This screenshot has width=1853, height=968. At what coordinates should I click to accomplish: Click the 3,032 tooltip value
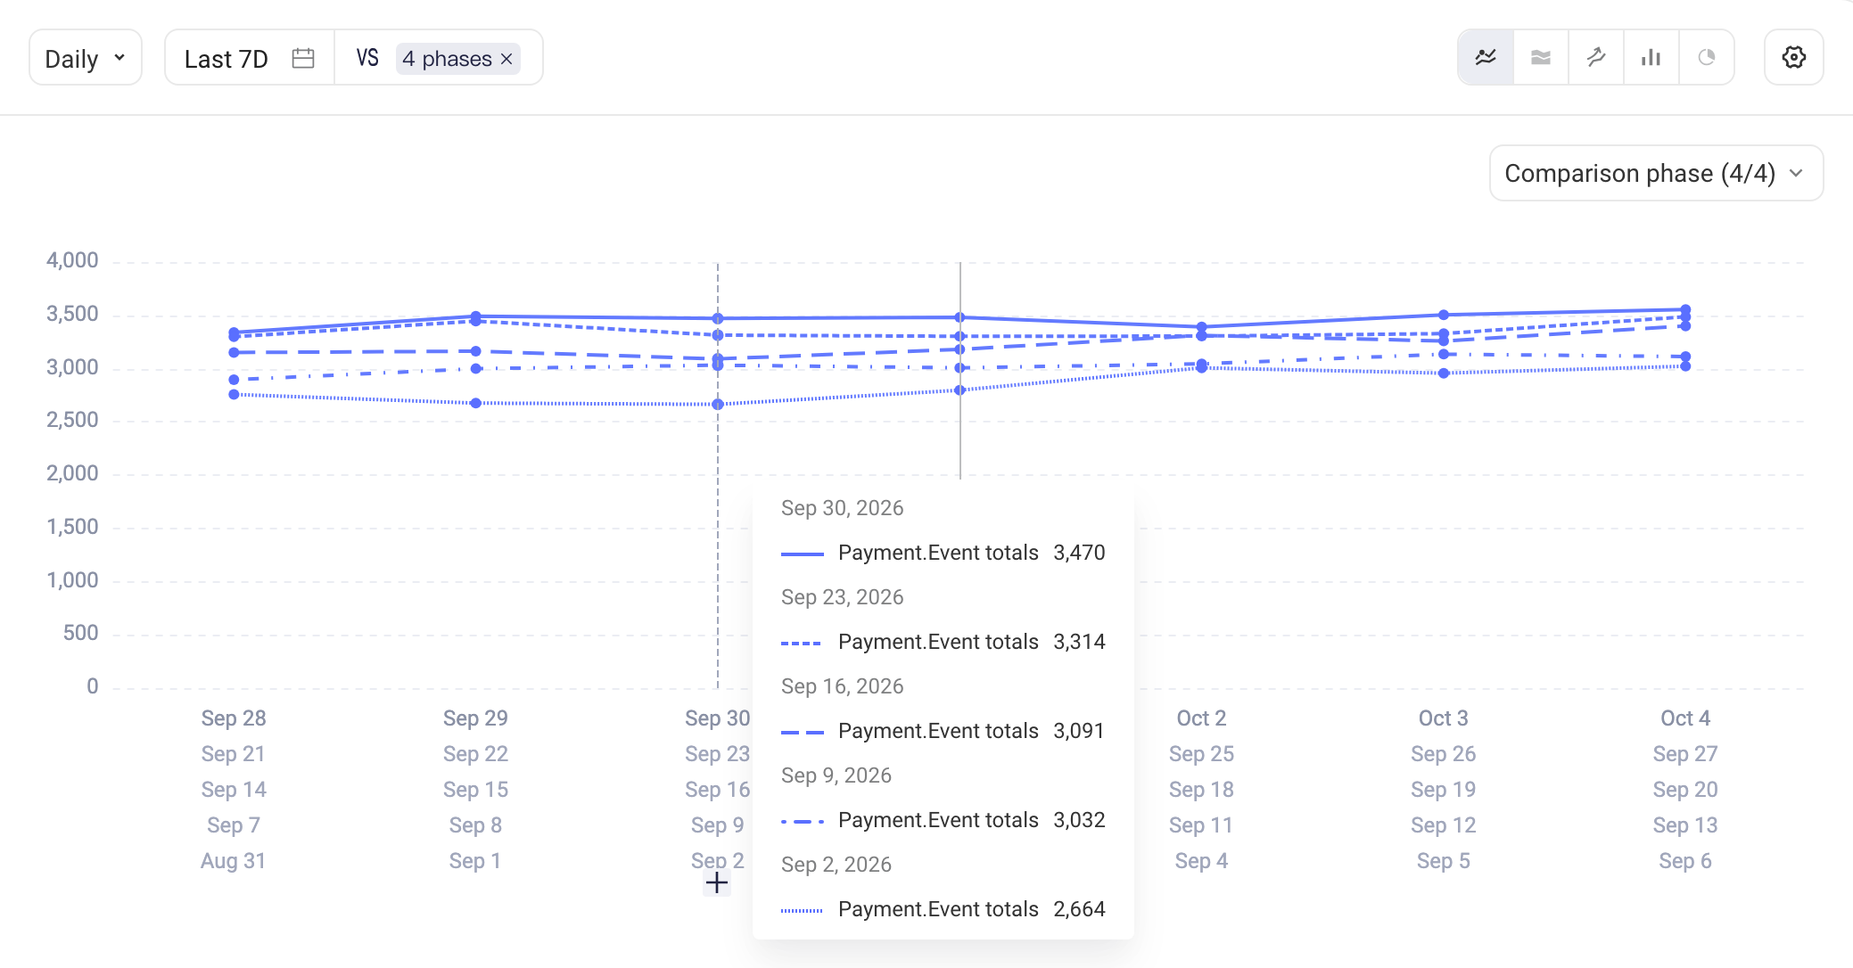(1079, 820)
